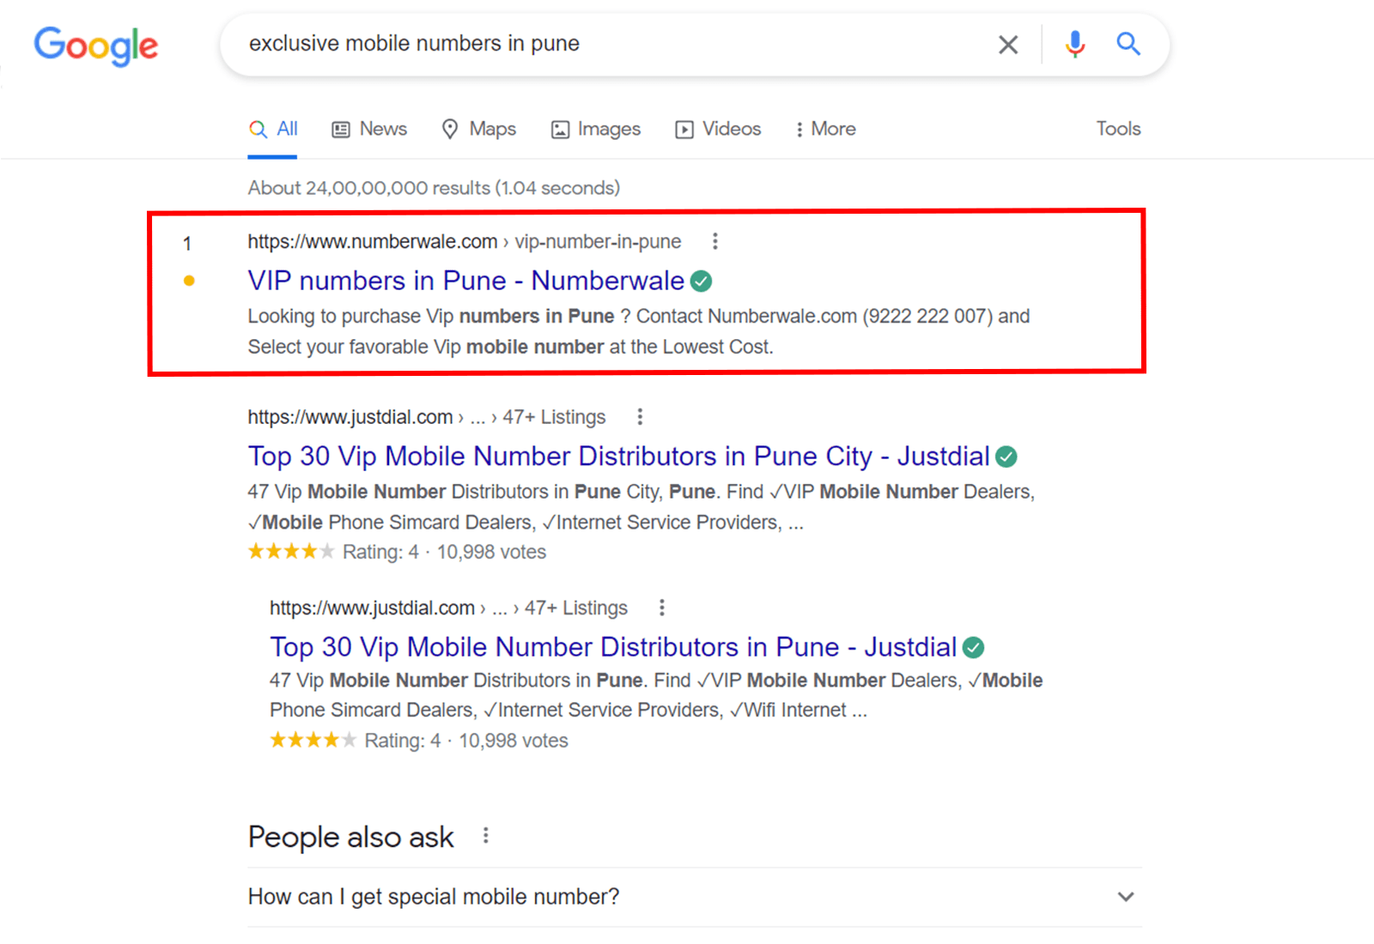Open "VIP numbers in Pune - Numberwale" link

465,281
